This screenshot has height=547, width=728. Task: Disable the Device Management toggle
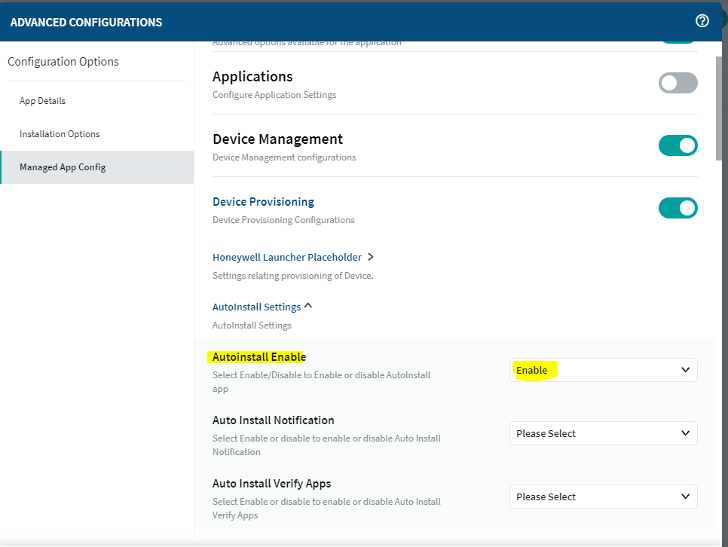678,145
